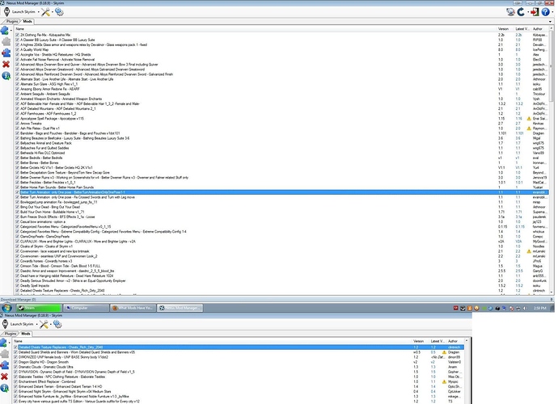Select Mods tab in lower window
558x404 pixels.
pyautogui.click(x=26, y=334)
